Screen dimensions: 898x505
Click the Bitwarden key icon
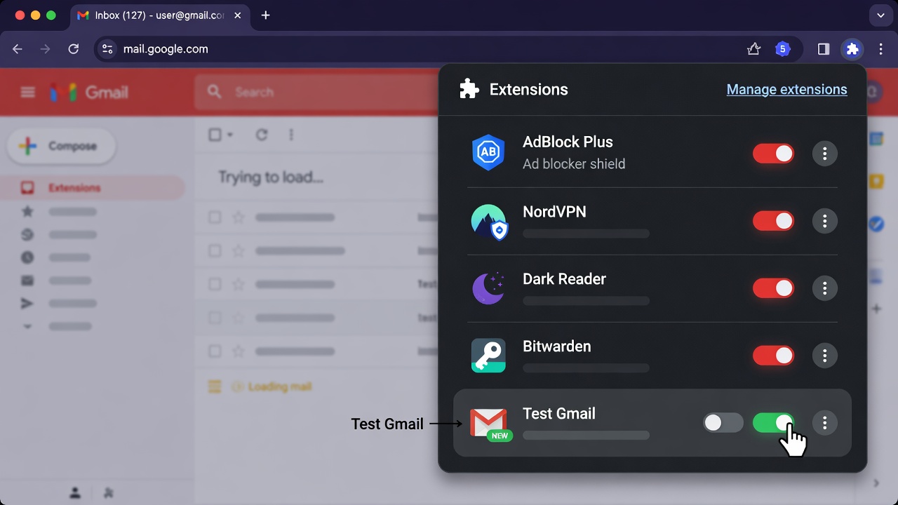tap(488, 356)
